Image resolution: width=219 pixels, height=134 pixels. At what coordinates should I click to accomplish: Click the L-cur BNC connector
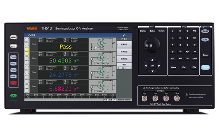[x=145, y=98]
